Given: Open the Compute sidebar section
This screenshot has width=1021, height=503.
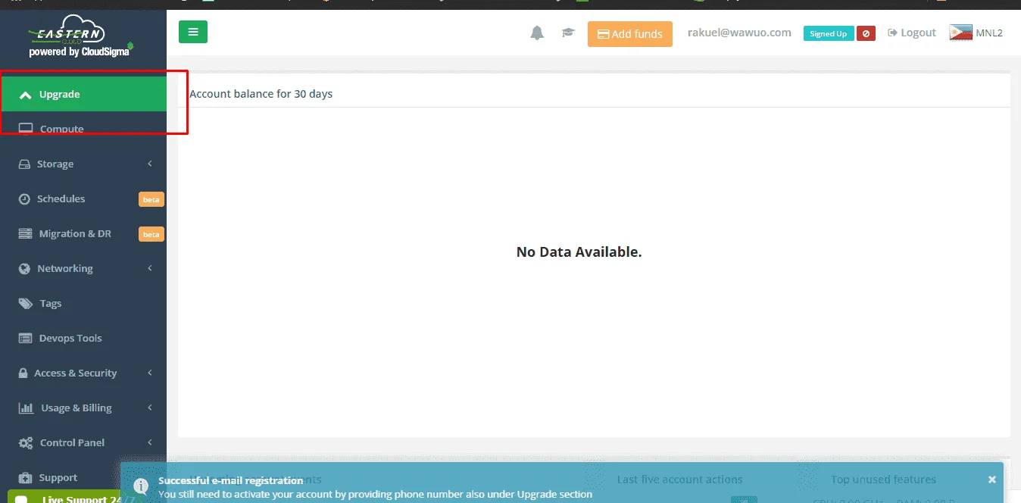Looking at the screenshot, I should [x=83, y=129].
